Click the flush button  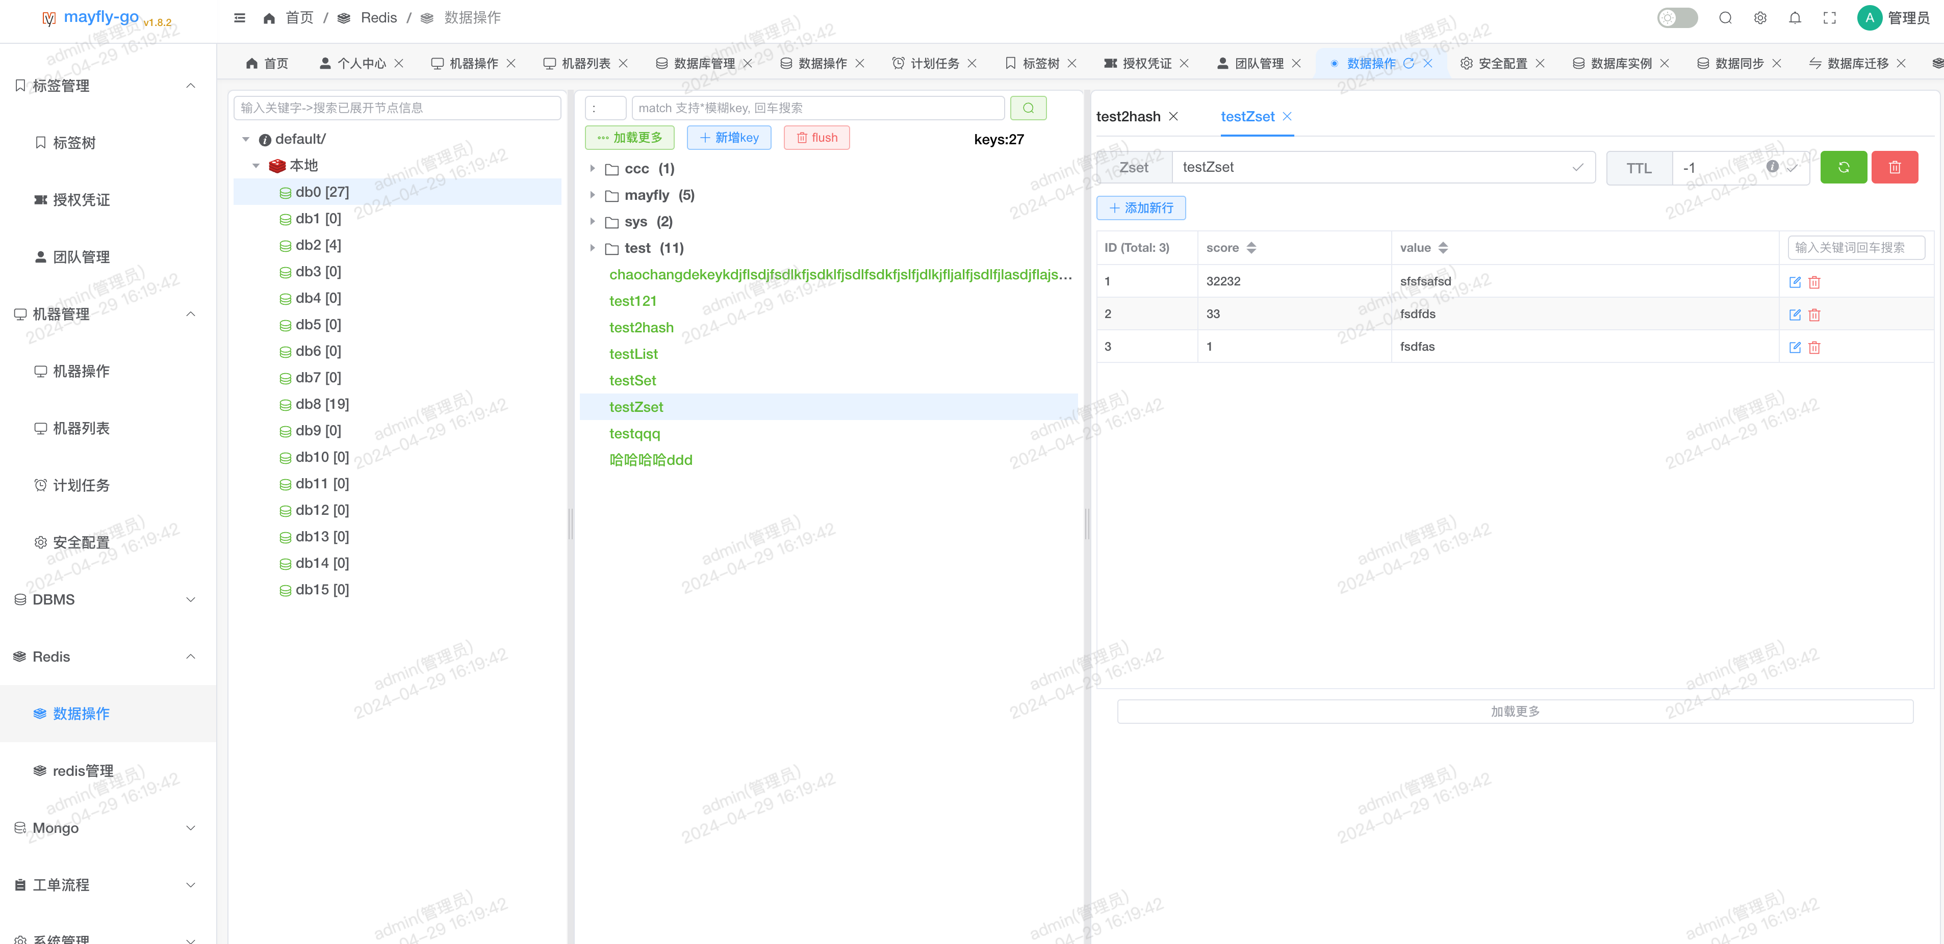(x=816, y=137)
